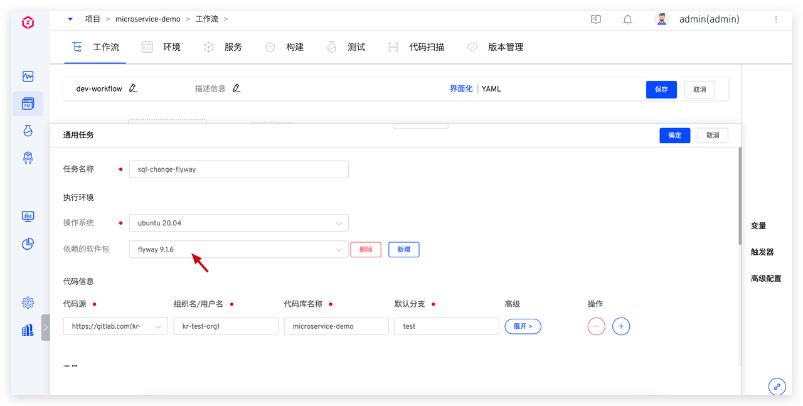Expand advanced options with 展开 button
The height and width of the screenshot is (406, 803).
(x=523, y=326)
